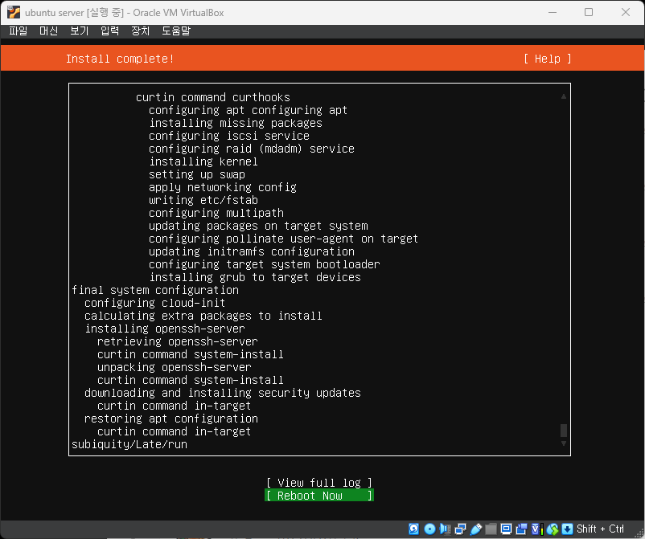645x539 pixels.
Task: Click the 'configuring multipath' log line
Action: 216,213
